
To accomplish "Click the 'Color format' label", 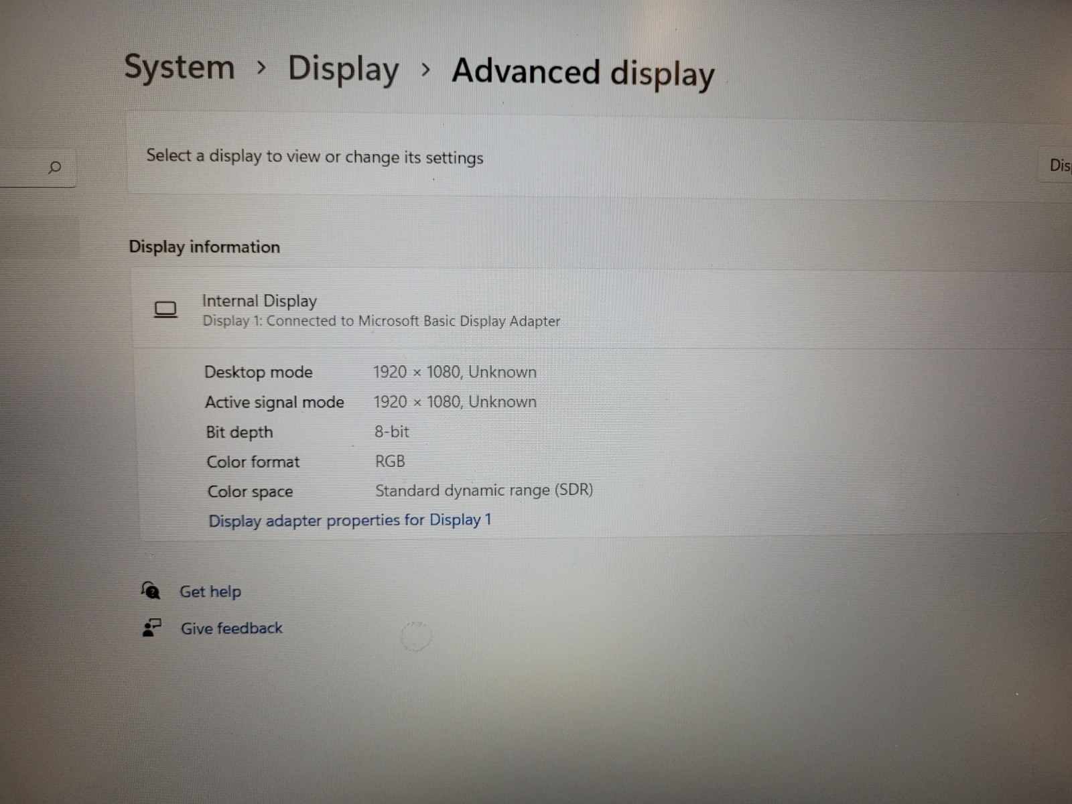I will [253, 462].
